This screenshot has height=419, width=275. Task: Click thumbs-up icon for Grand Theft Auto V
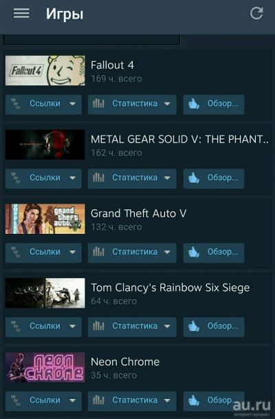point(194,252)
